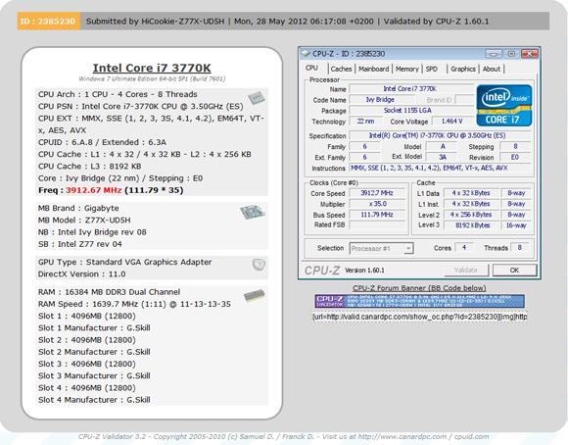Viewport: 568px width, 445px height.
Task: Click the motherboard icon beside MB Brand
Action: (252, 212)
